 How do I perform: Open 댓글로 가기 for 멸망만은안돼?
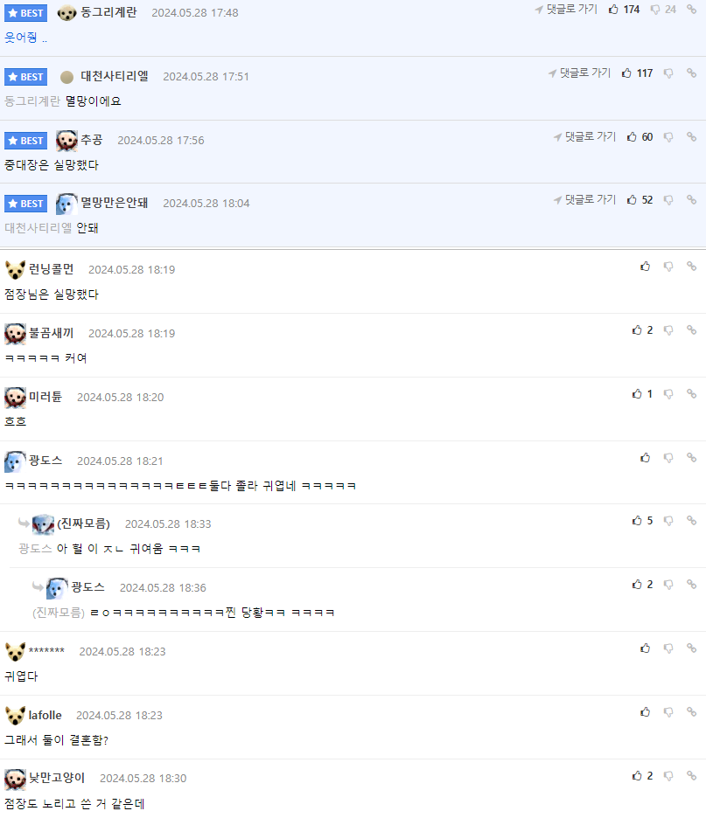[x=584, y=200]
